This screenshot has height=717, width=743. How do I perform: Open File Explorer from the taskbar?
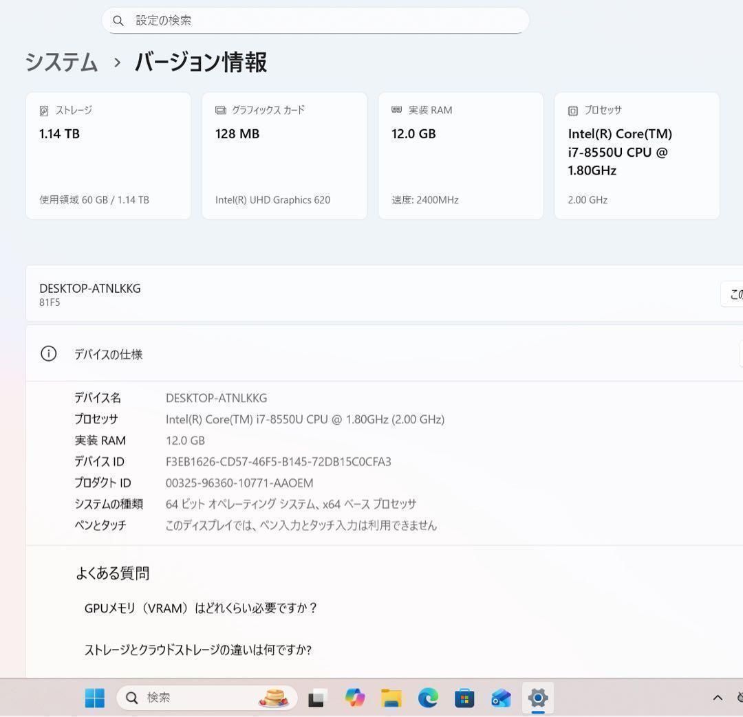click(391, 697)
